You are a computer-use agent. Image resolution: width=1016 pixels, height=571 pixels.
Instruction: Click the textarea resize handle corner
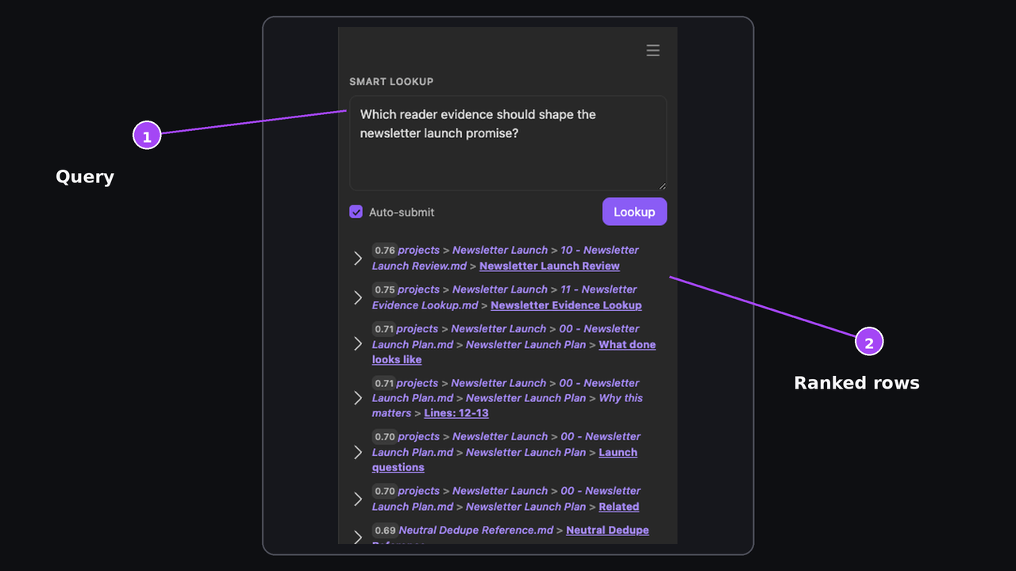pos(661,186)
